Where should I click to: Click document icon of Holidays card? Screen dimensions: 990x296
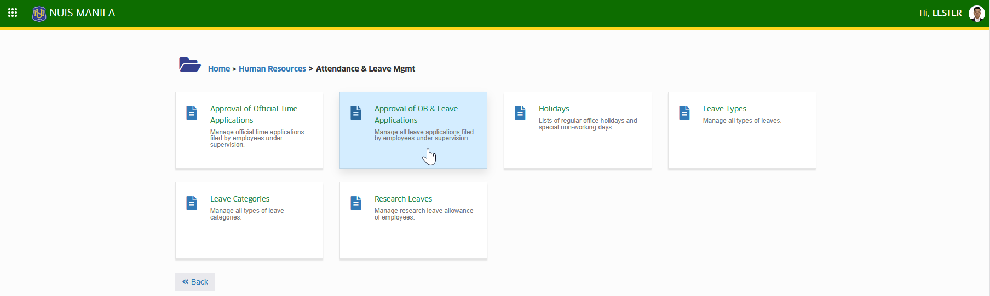[x=520, y=113]
